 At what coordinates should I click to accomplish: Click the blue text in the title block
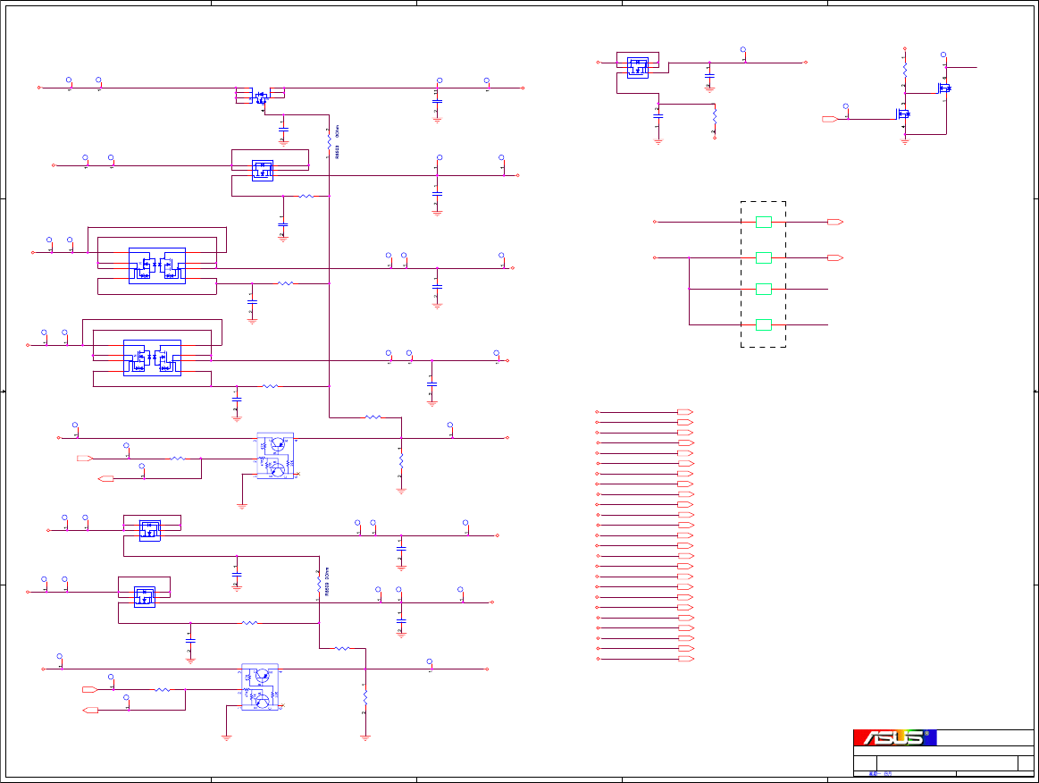880,774
